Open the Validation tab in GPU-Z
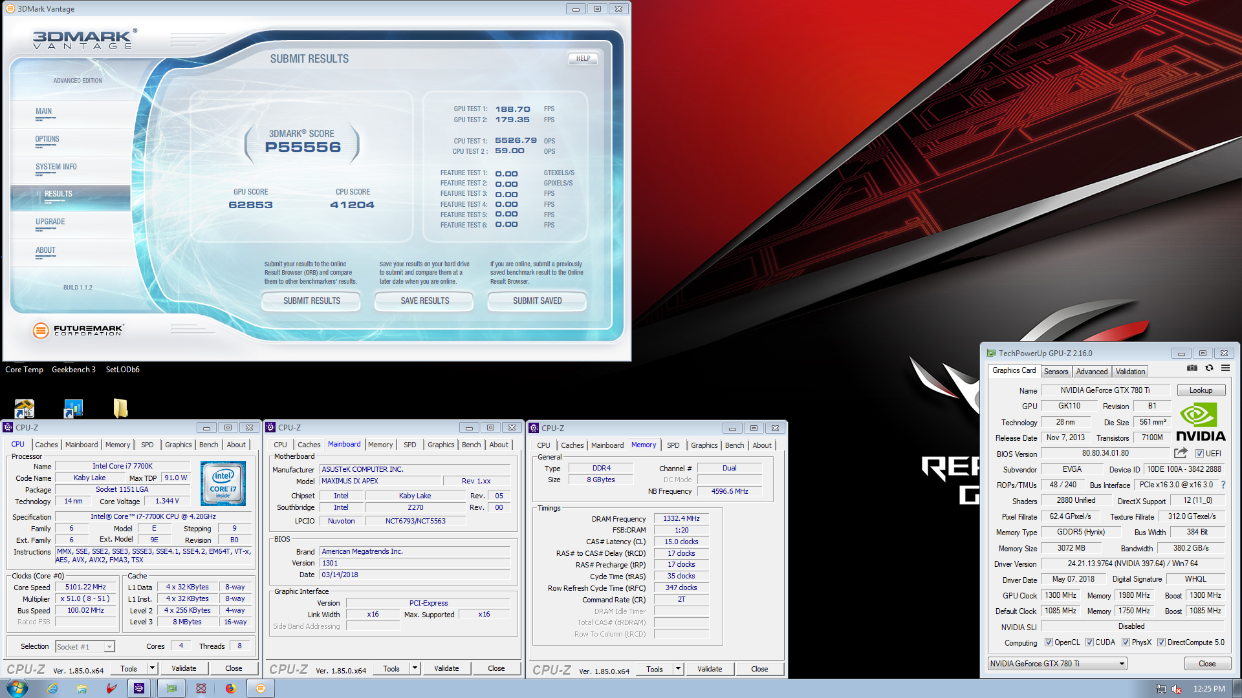 coord(1130,372)
